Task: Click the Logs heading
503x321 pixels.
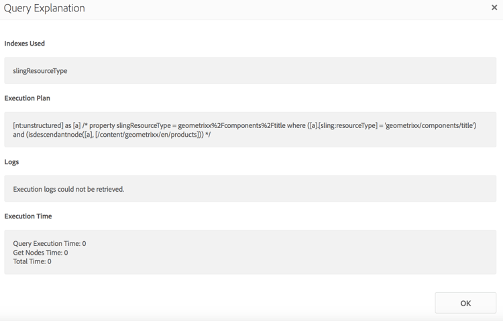Action: tap(11, 162)
